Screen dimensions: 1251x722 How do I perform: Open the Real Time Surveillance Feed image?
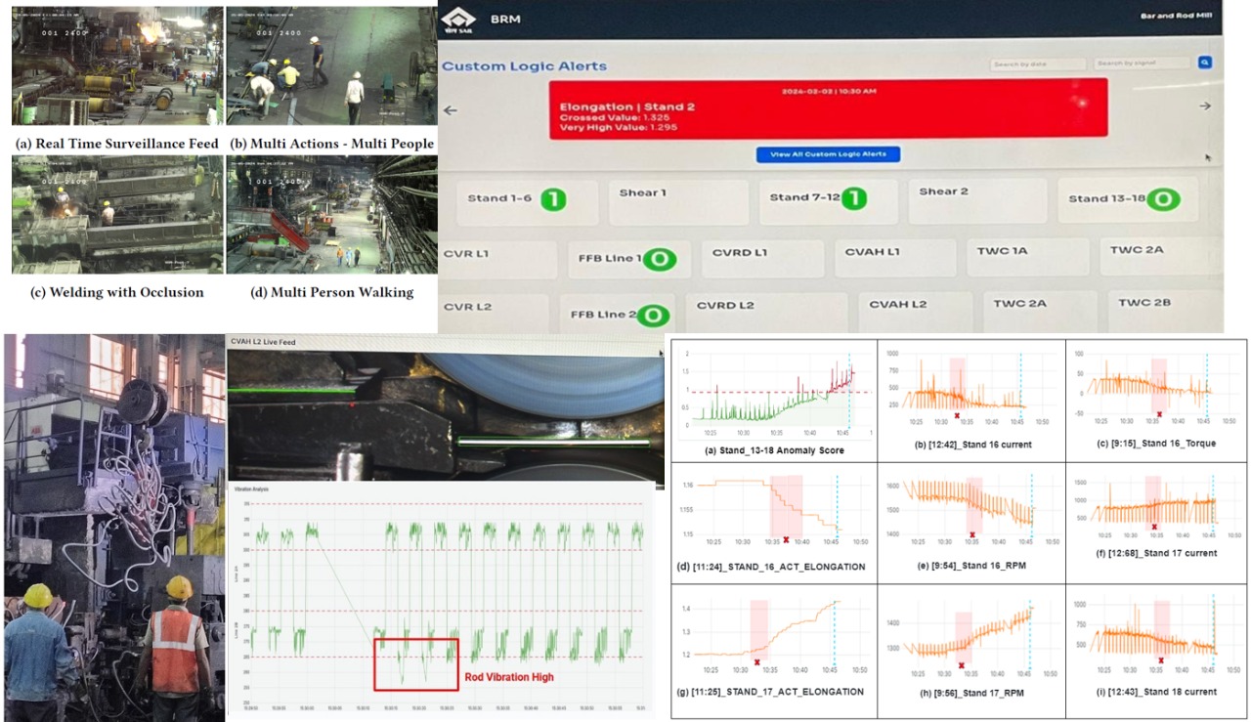coord(117,66)
